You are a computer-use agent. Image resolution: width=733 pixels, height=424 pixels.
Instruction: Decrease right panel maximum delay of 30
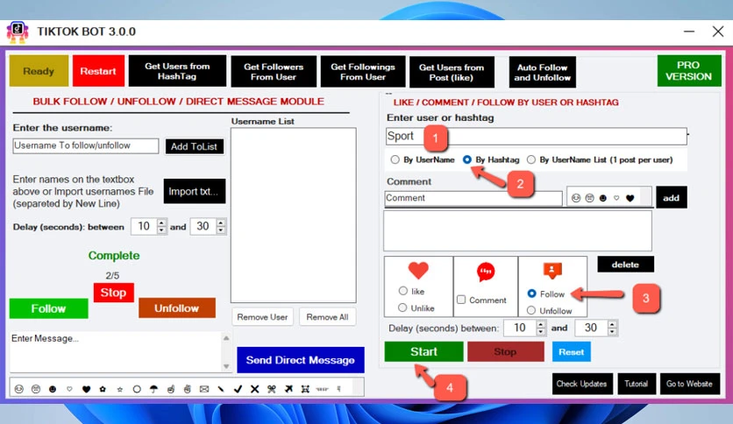click(612, 331)
